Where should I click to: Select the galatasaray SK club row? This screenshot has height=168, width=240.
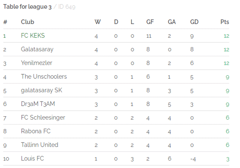click(116, 90)
